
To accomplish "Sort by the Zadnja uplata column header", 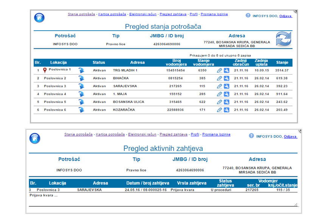I will pos(261,62).
